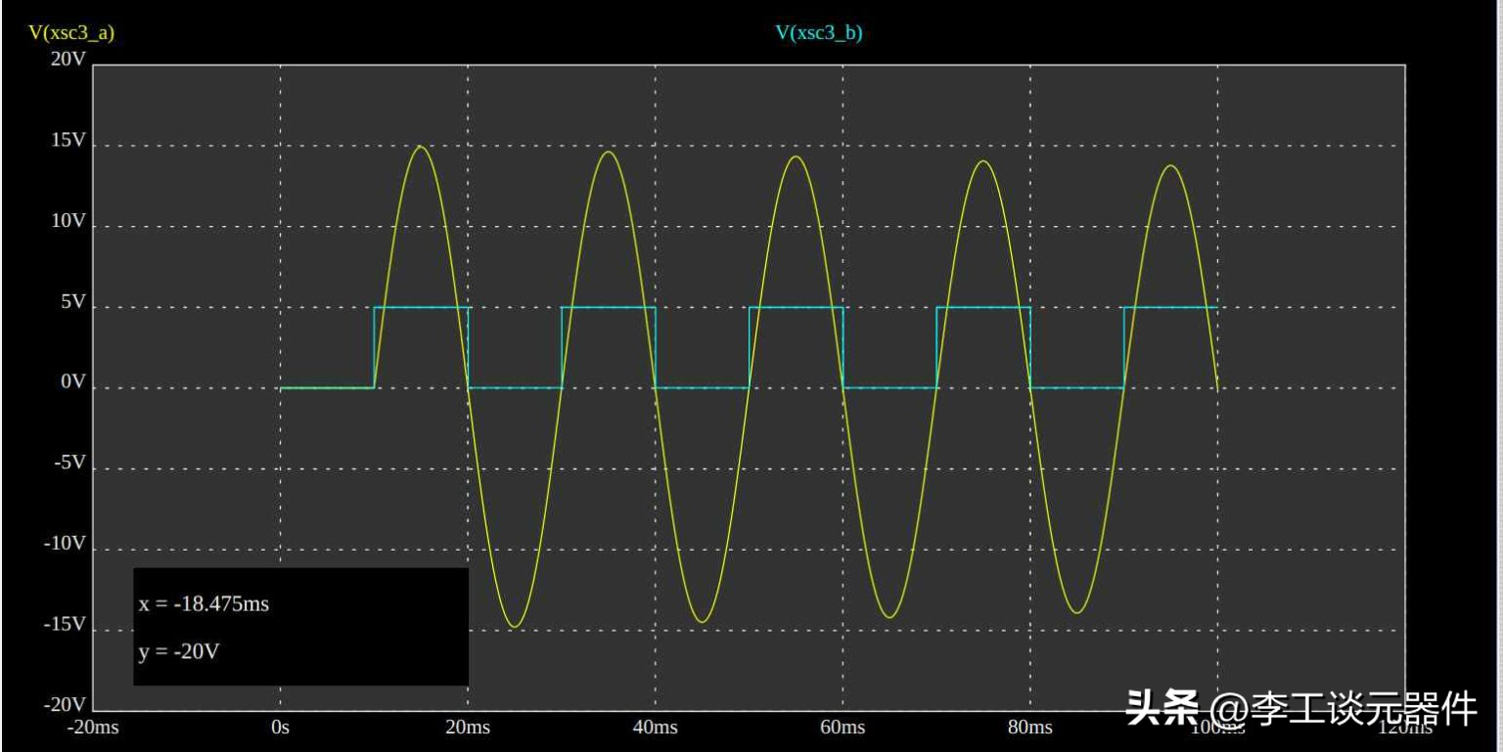Select the 15V vertical axis tick label
Screen dimensions: 1503x752
point(68,141)
